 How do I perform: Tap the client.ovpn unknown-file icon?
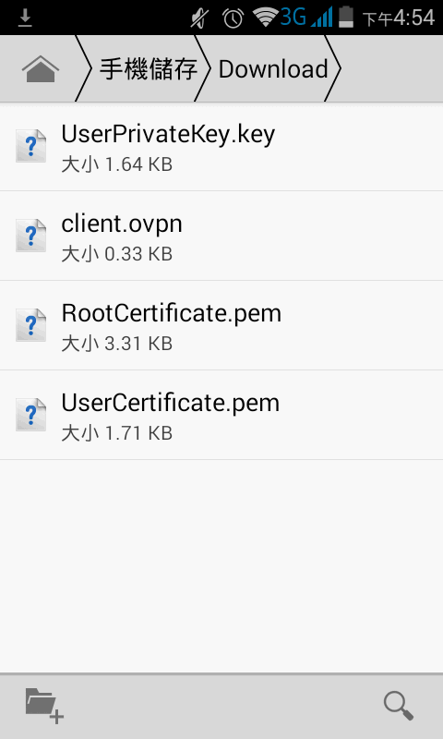[31, 236]
